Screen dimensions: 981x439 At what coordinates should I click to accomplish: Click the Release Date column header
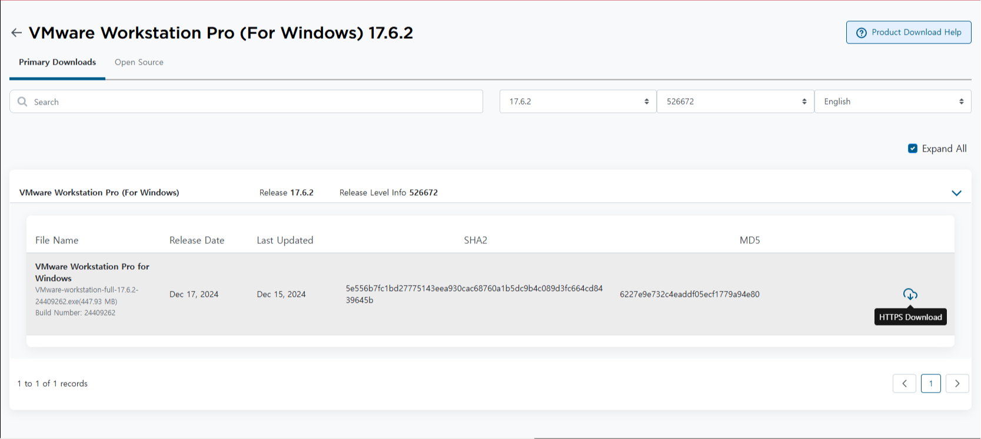197,240
